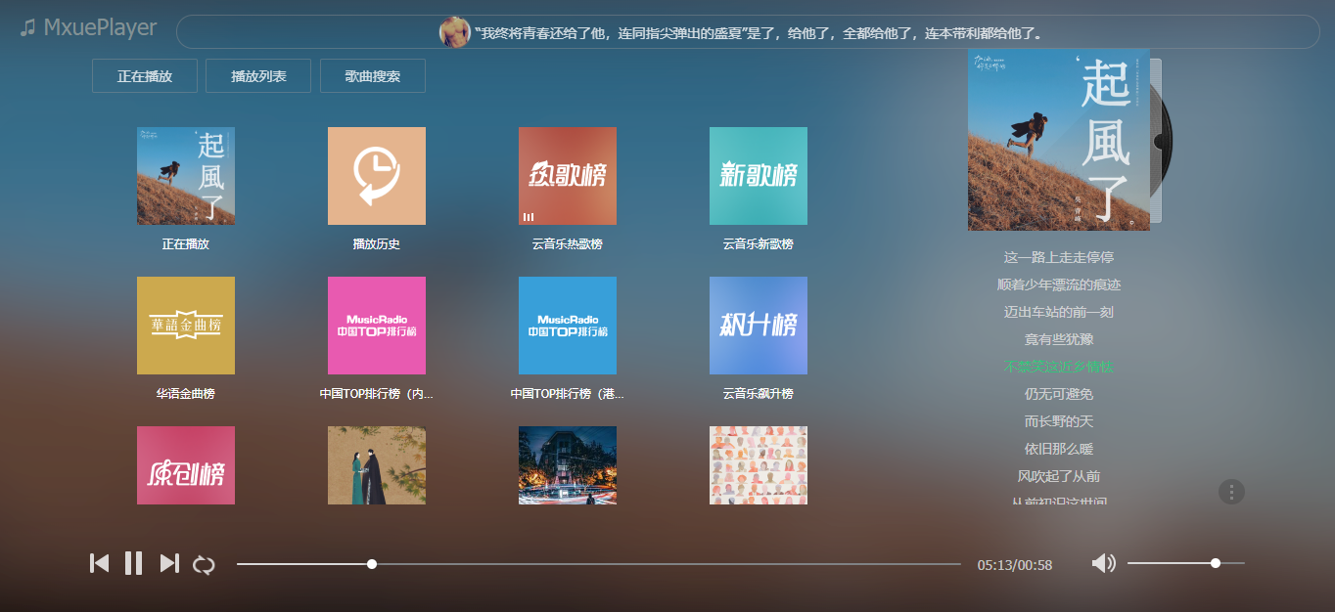Click the 播放历史 label text
This screenshot has height=612, width=1335.
coord(377,244)
